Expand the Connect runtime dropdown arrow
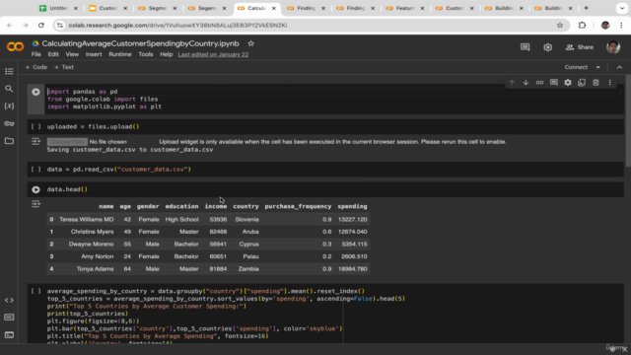Image resolution: width=631 pixels, height=355 pixels. pos(598,67)
